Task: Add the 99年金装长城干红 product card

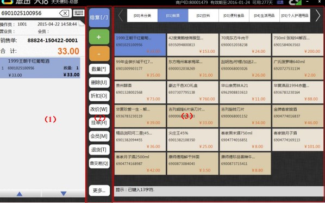Action: [x=140, y=69]
